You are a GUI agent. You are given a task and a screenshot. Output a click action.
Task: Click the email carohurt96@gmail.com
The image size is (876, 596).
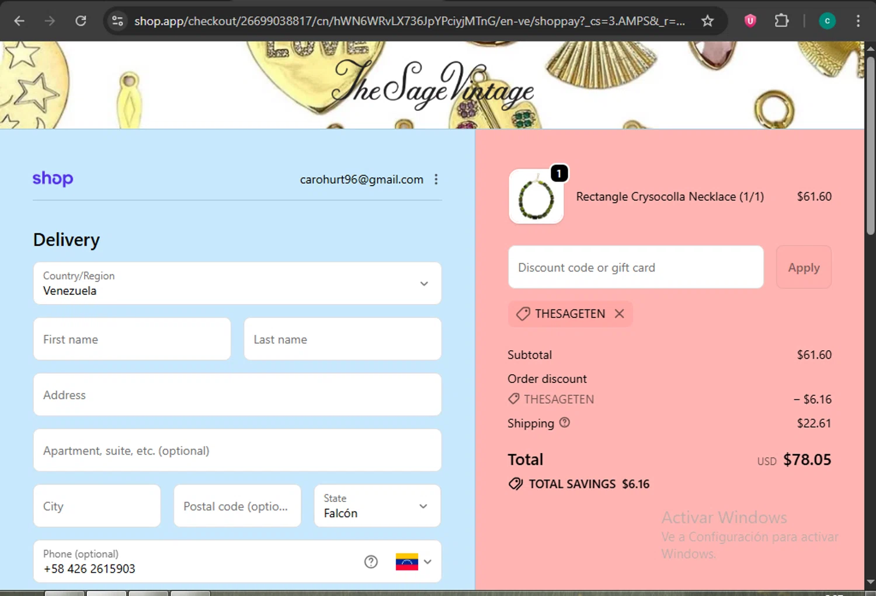[x=361, y=179]
